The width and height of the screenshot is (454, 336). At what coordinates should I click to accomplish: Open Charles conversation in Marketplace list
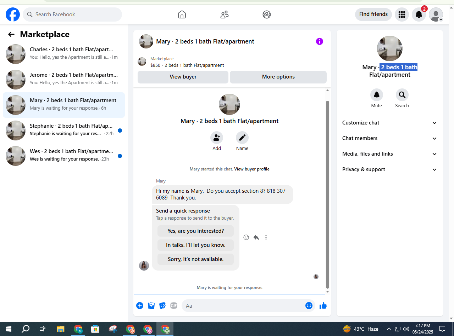[x=64, y=54]
